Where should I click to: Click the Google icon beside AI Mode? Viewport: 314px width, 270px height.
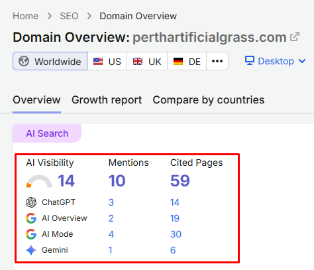31,234
